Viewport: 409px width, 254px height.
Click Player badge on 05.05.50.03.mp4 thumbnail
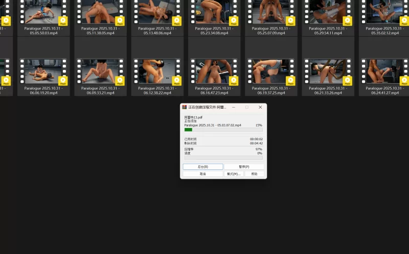[63, 21]
